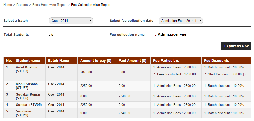Select student Manu Krishna (STU67)

(27, 86)
